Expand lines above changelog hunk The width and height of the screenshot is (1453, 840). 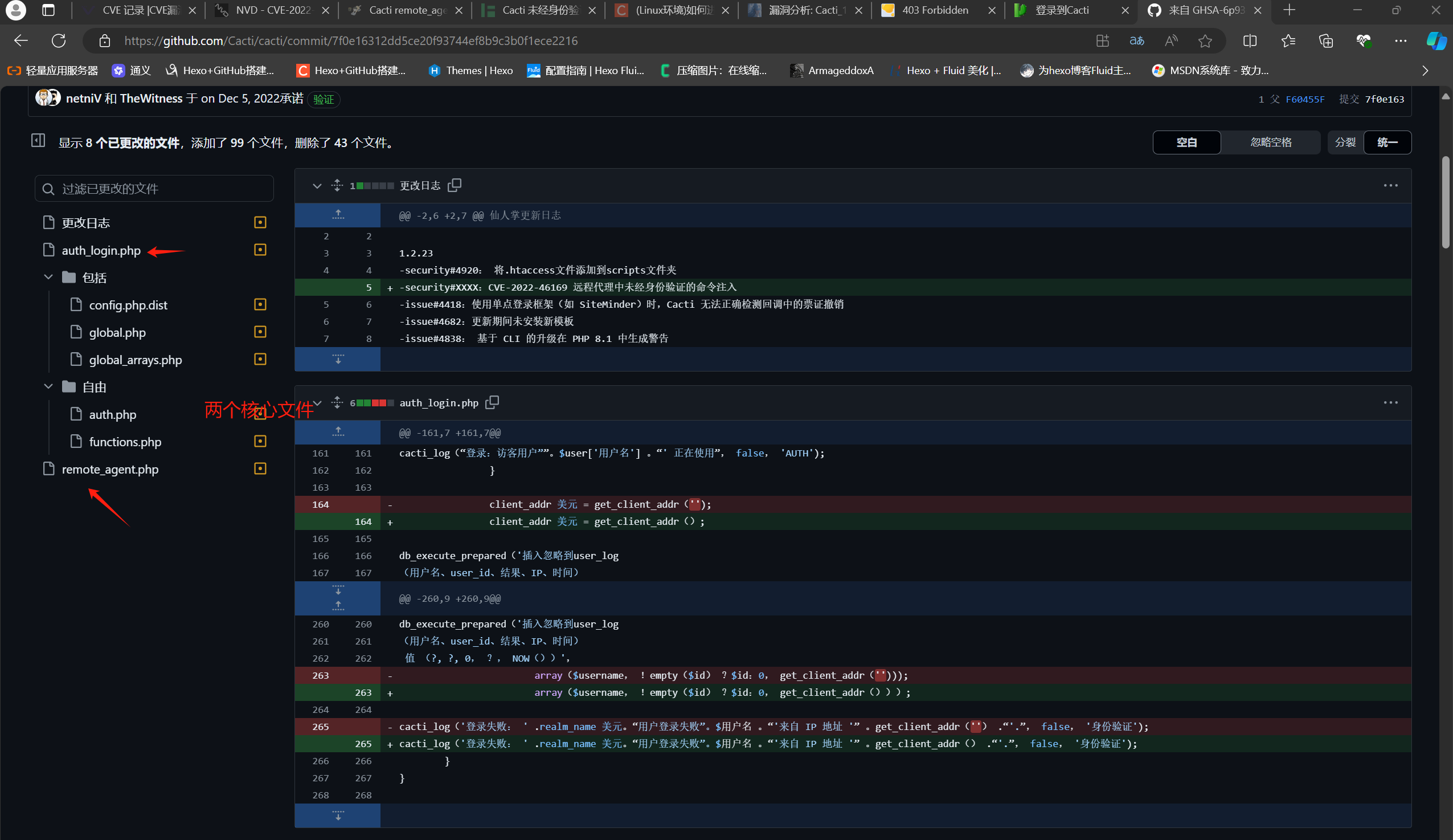338,215
